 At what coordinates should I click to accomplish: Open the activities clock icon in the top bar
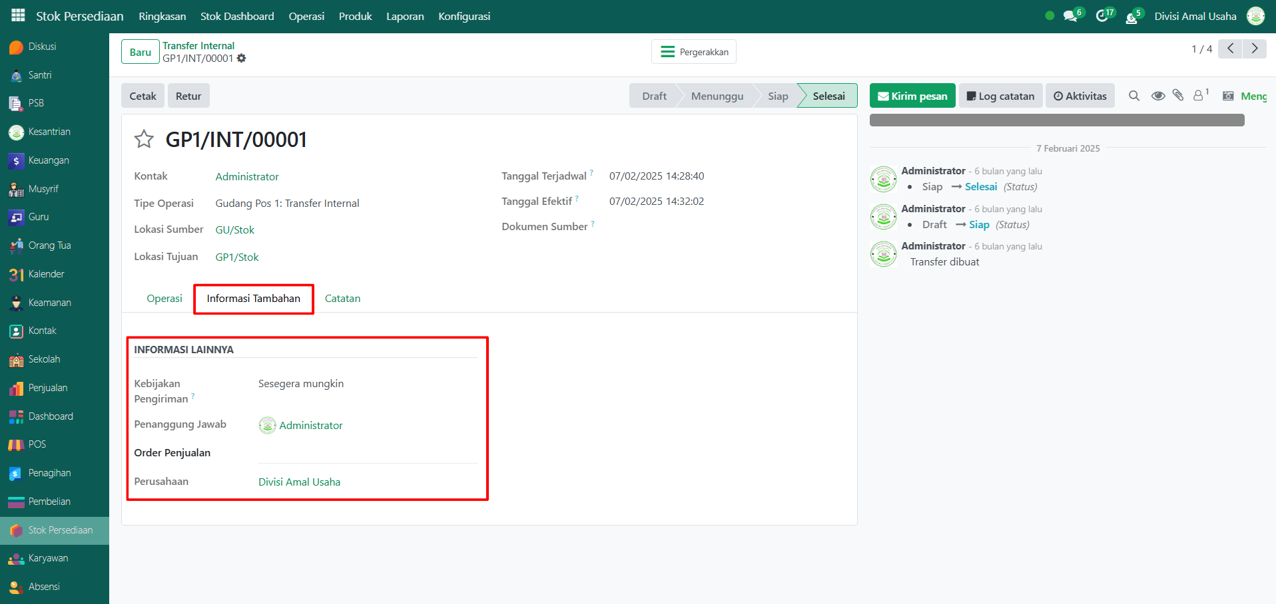(x=1102, y=16)
